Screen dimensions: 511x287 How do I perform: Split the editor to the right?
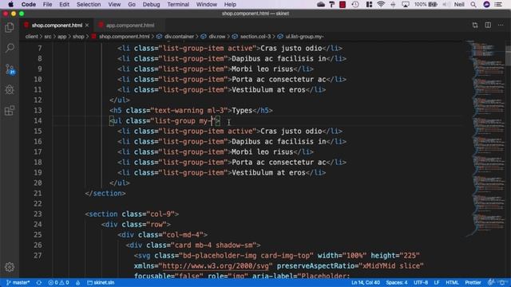click(x=488, y=25)
